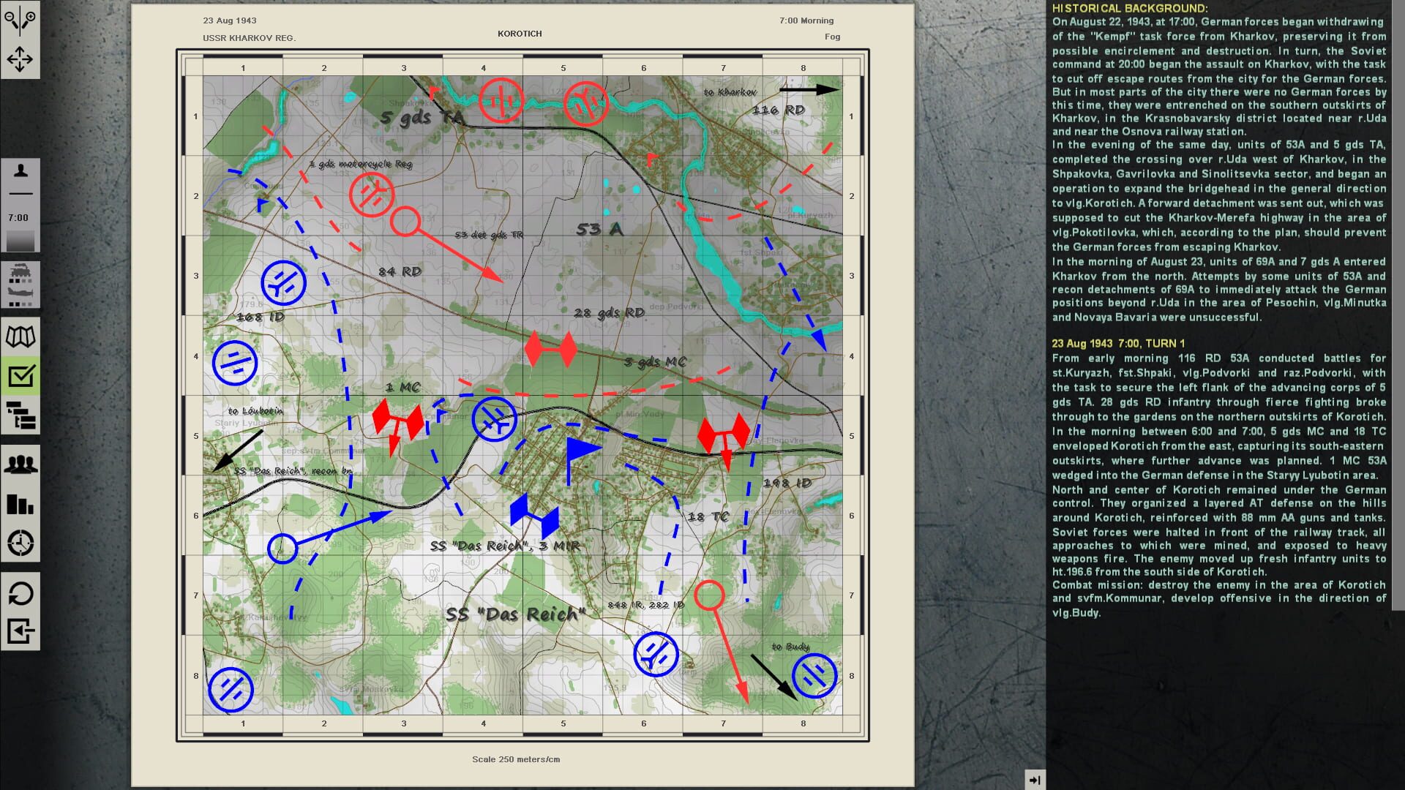Open the turn clock icon
The width and height of the screenshot is (1405, 790).
pos(22,543)
